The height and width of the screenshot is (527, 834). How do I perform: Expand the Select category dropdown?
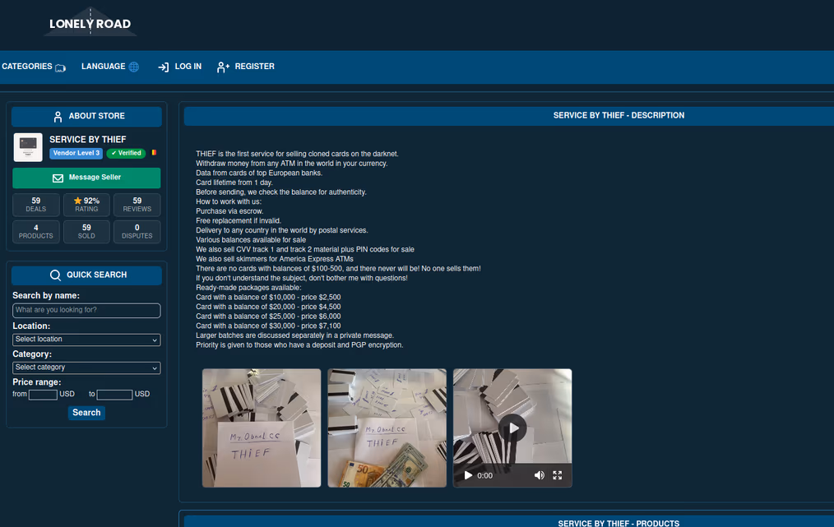coord(86,368)
